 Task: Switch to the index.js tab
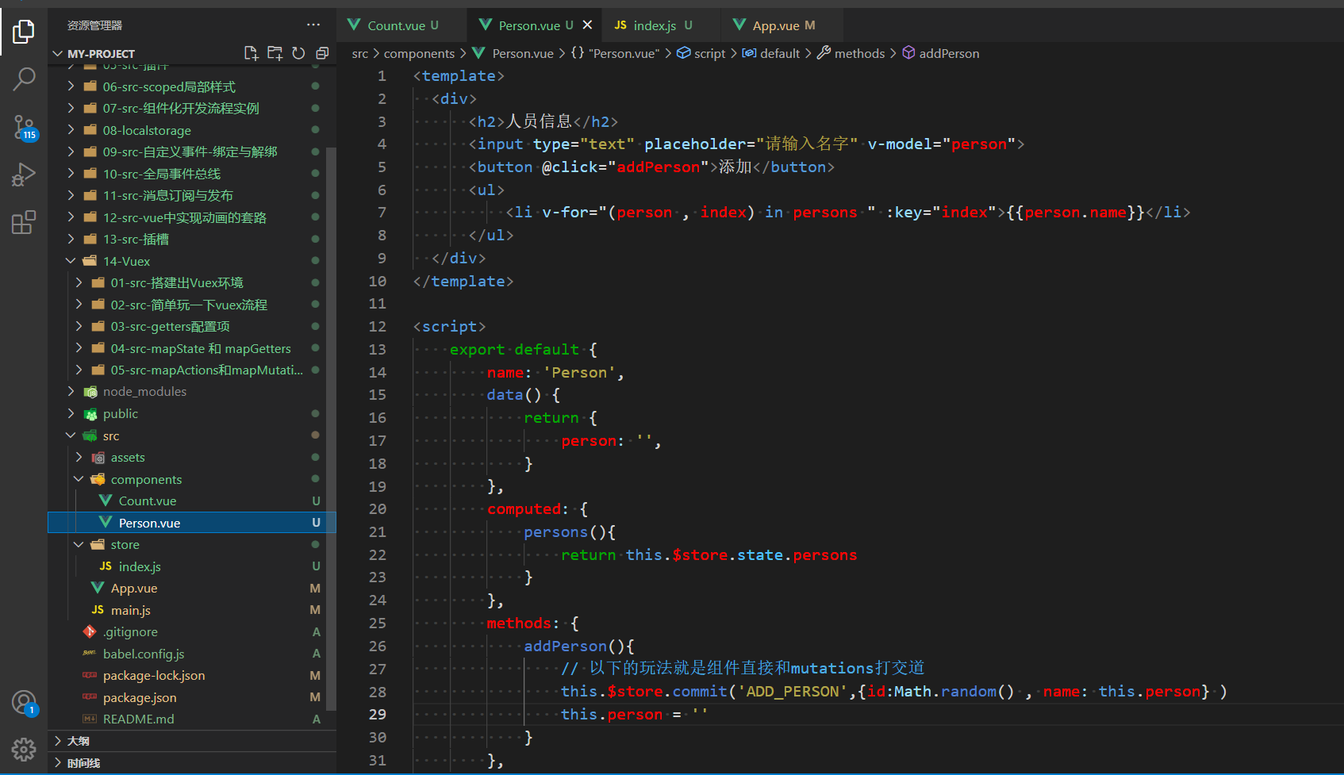pos(661,25)
